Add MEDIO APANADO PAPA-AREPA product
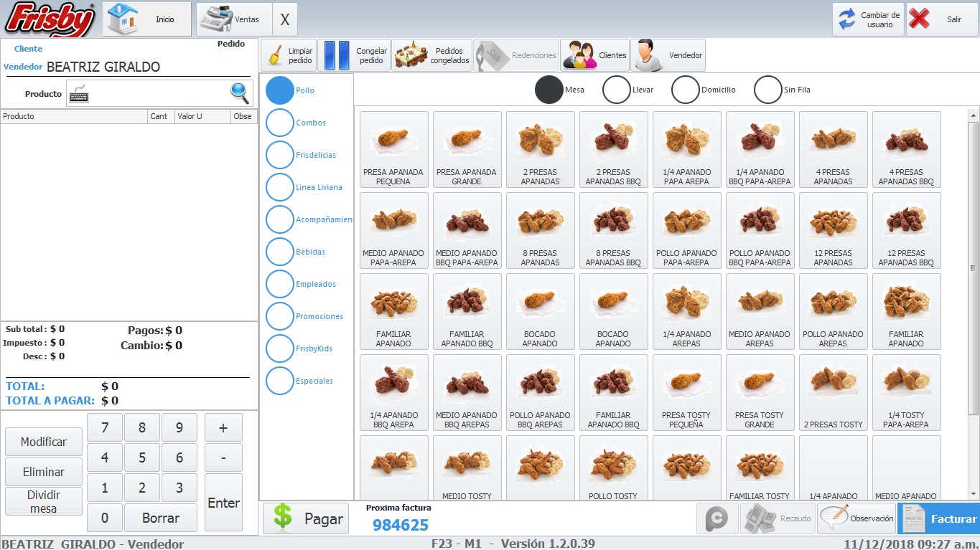 (393, 230)
